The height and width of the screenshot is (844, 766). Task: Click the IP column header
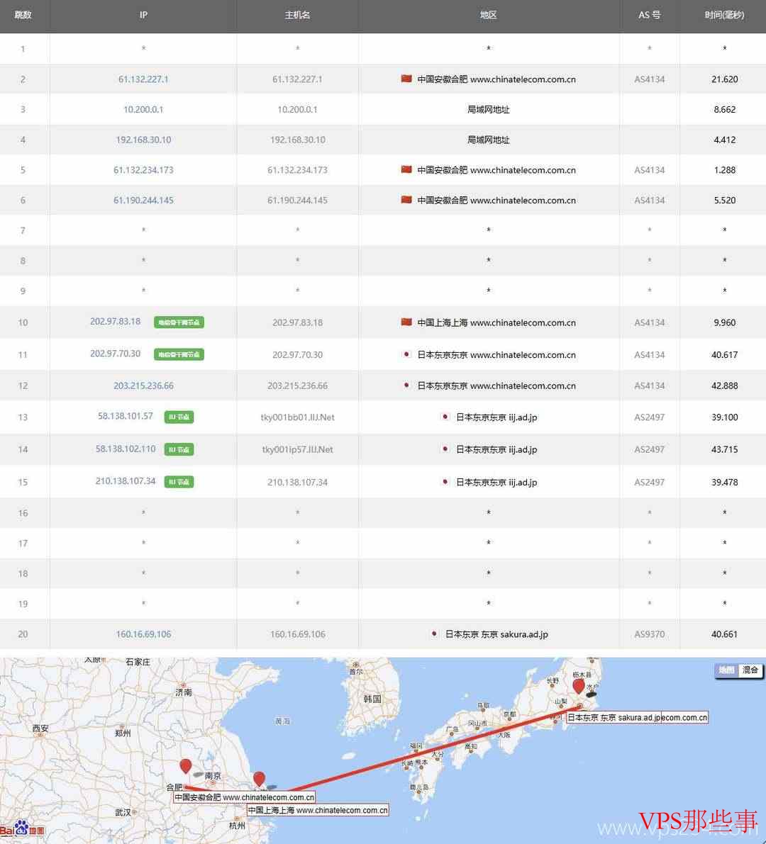[x=143, y=15]
